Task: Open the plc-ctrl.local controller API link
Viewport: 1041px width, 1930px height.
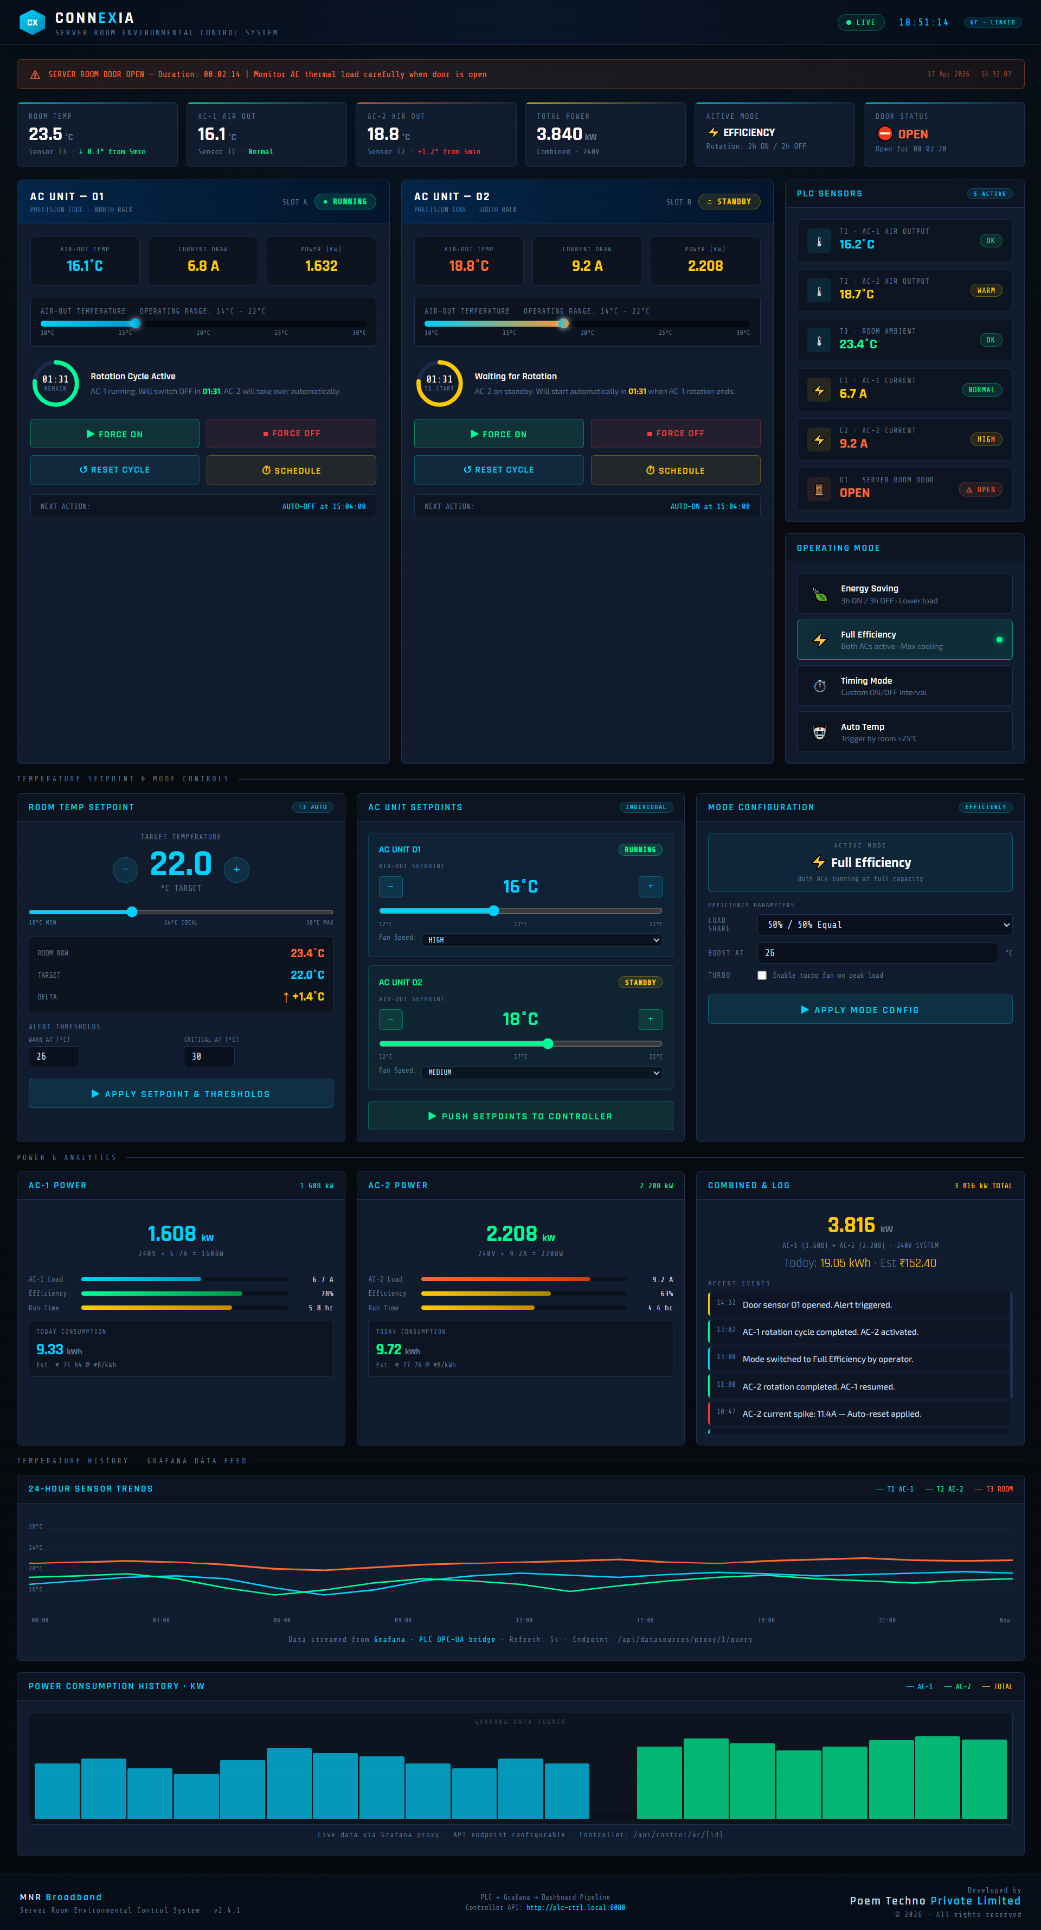Action: click(x=575, y=1908)
